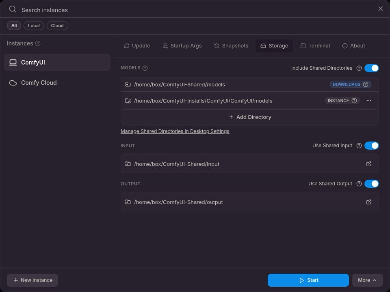Viewport: 390px width, 292px height.
Task: Filter instances by Local
Action: [x=34, y=26]
